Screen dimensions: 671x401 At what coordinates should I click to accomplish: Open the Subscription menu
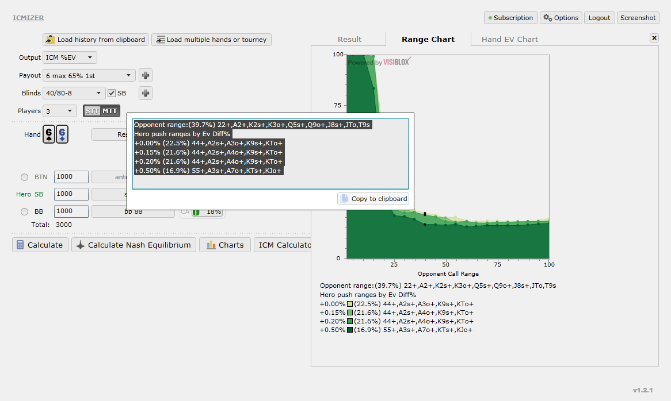click(x=510, y=18)
